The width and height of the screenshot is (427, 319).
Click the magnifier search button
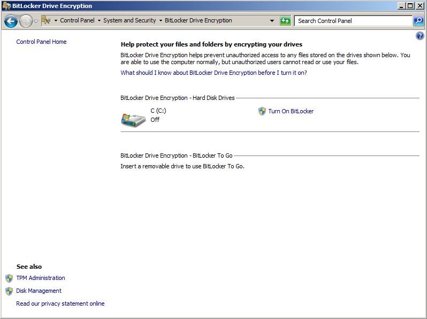click(x=418, y=21)
